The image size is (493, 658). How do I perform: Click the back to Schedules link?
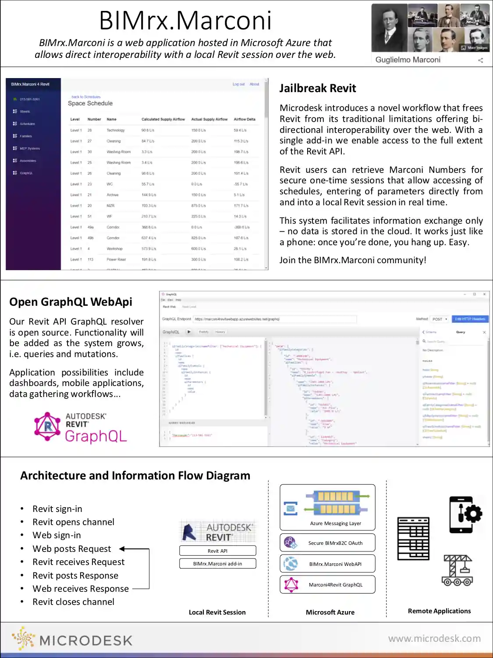[x=86, y=97]
